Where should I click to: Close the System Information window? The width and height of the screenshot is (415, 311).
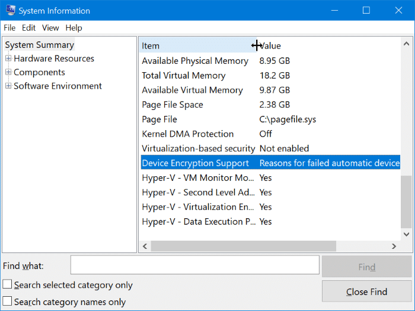398,11
